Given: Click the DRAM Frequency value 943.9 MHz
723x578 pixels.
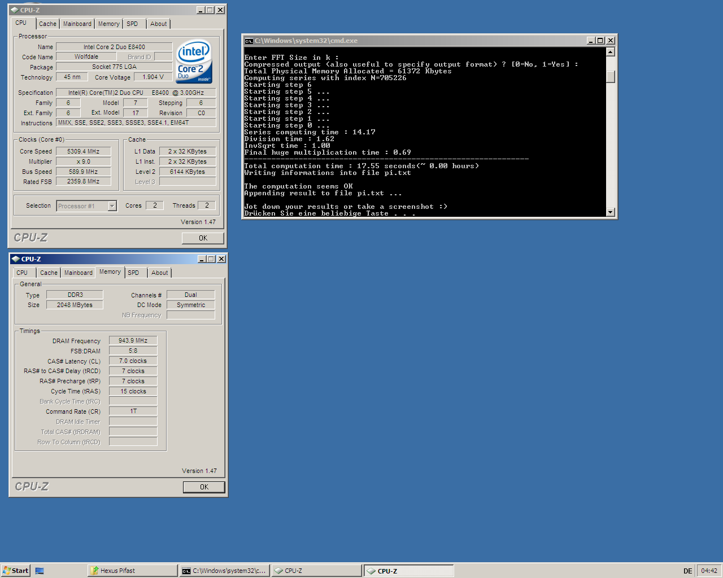Looking at the screenshot, I should 133,340.
